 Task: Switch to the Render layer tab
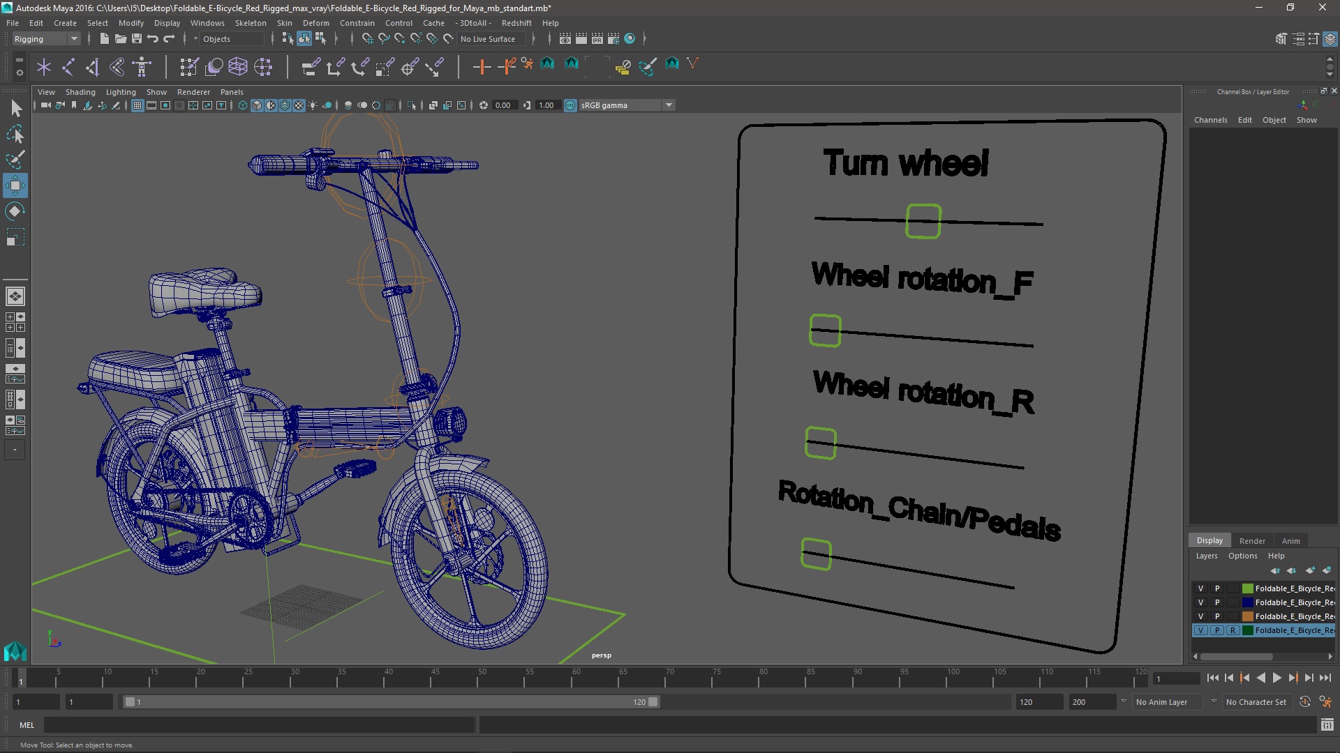tap(1252, 541)
